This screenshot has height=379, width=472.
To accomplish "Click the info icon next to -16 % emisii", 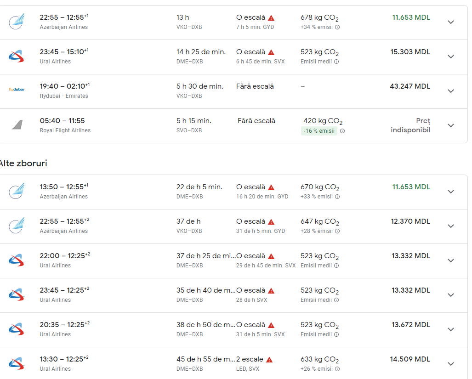I will coord(342,131).
